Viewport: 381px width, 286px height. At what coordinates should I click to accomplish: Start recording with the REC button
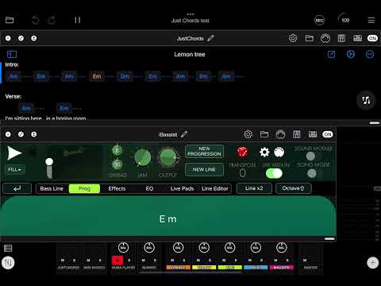click(x=319, y=21)
